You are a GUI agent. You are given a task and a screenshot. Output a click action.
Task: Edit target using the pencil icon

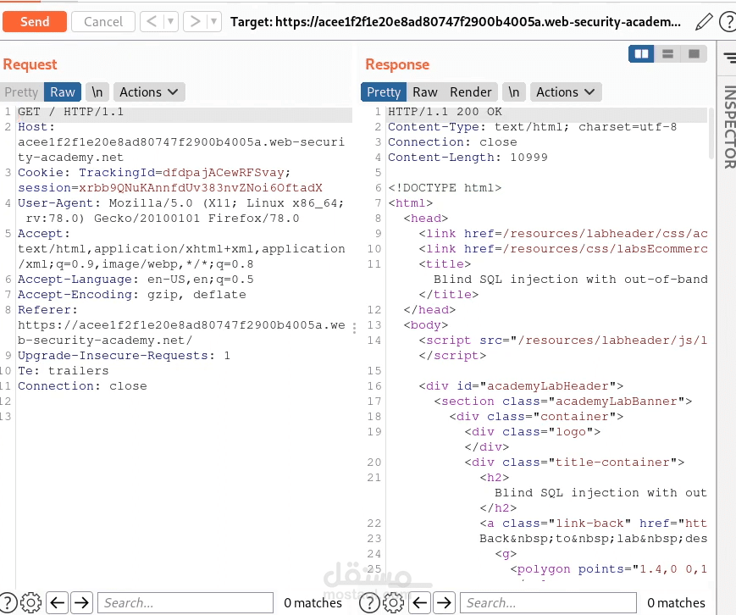704,21
